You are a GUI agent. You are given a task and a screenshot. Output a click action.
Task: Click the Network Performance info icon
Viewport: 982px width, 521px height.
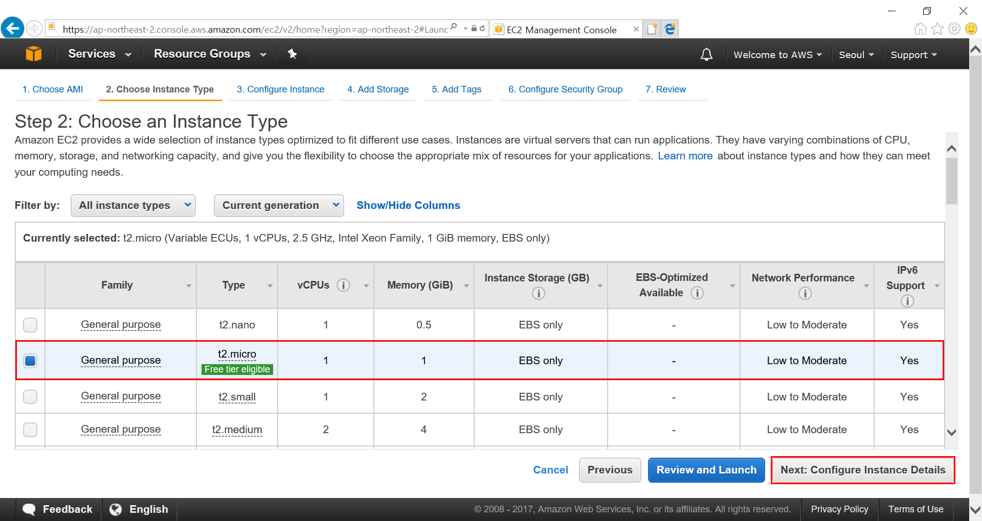805,293
